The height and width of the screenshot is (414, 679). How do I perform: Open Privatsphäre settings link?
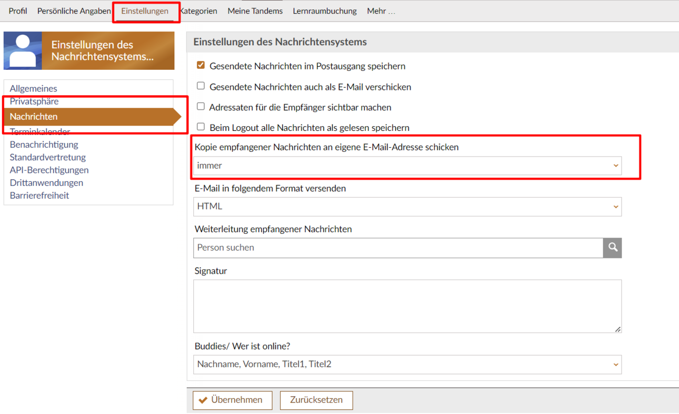pos(34,101)
